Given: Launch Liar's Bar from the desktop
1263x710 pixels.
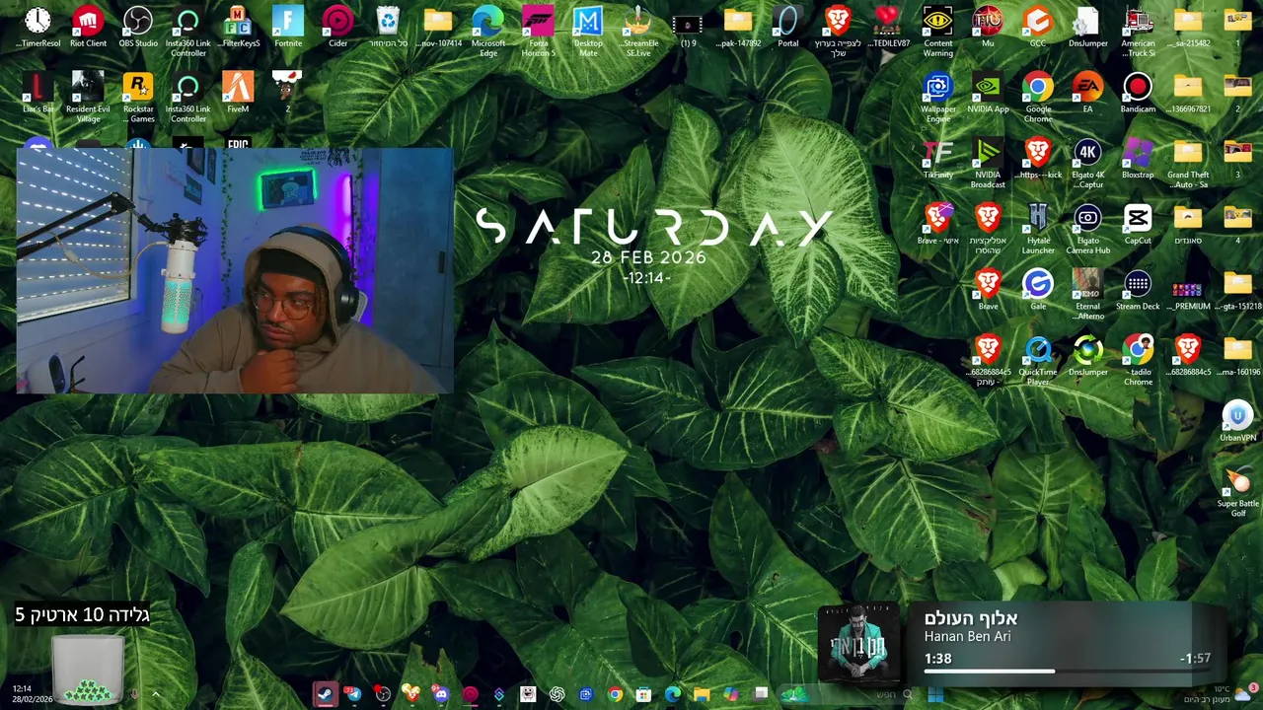Looking at the screenshot, I should point(37,93).
